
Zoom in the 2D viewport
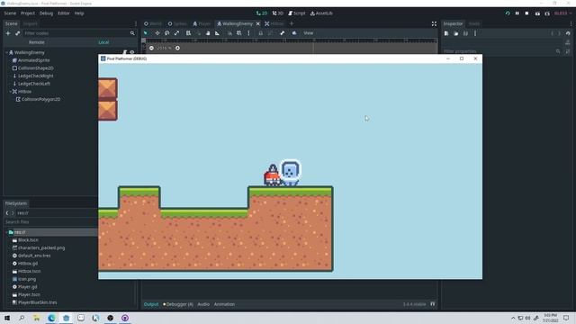click(177, 48)
